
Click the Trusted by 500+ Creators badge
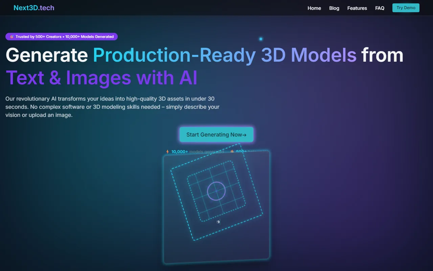(62, 37)
